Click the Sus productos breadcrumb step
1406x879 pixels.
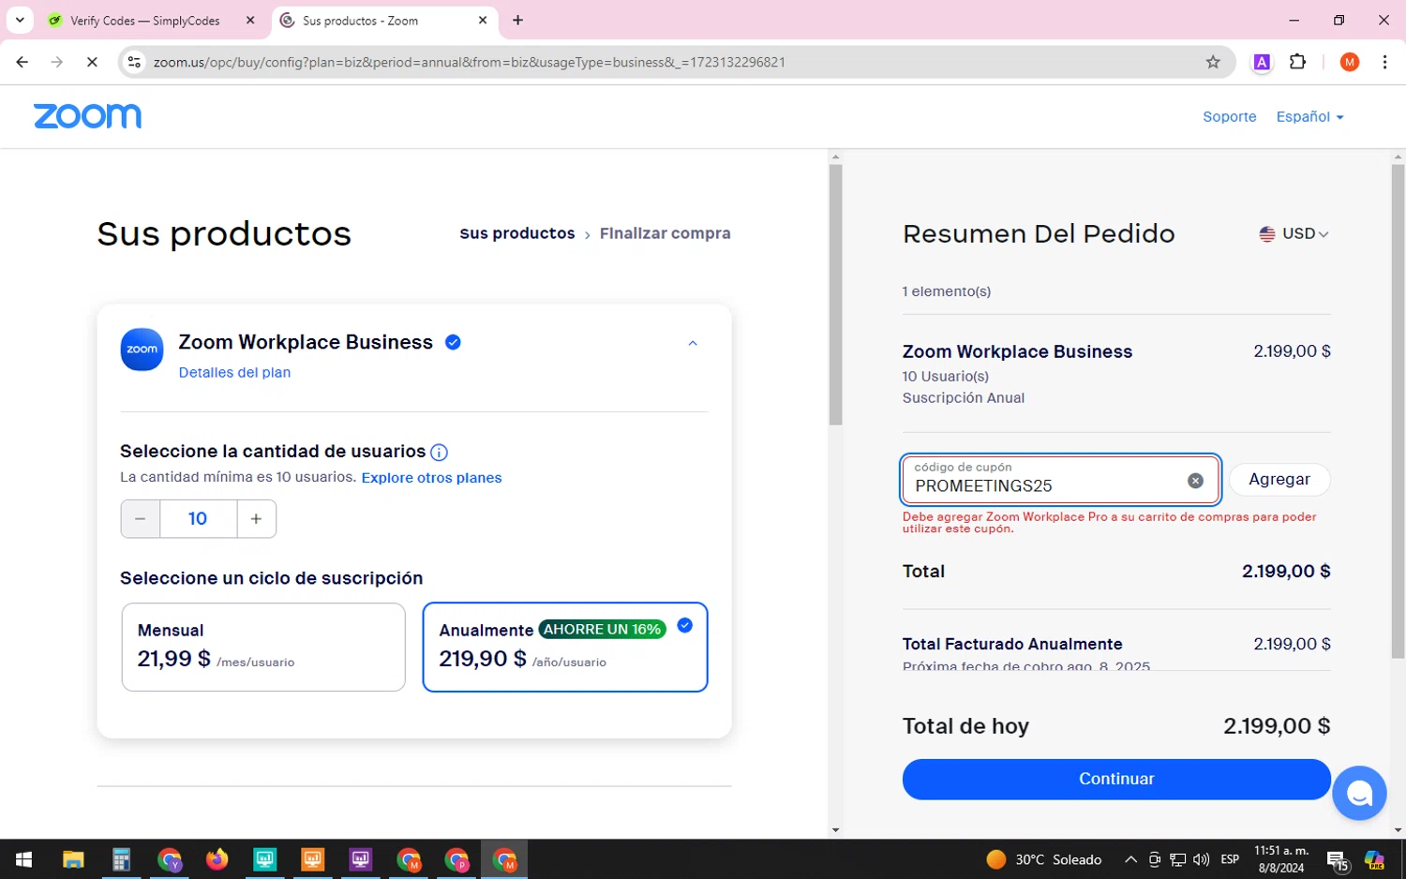[517, 233]
